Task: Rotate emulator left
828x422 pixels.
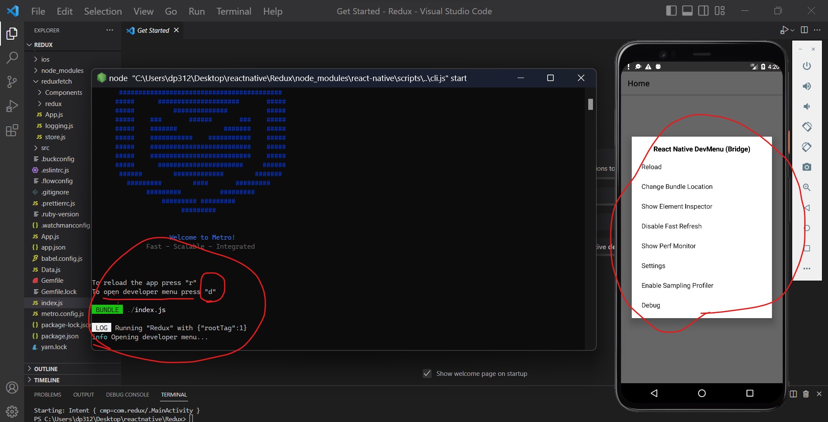Action: click(x=807, y=127)
